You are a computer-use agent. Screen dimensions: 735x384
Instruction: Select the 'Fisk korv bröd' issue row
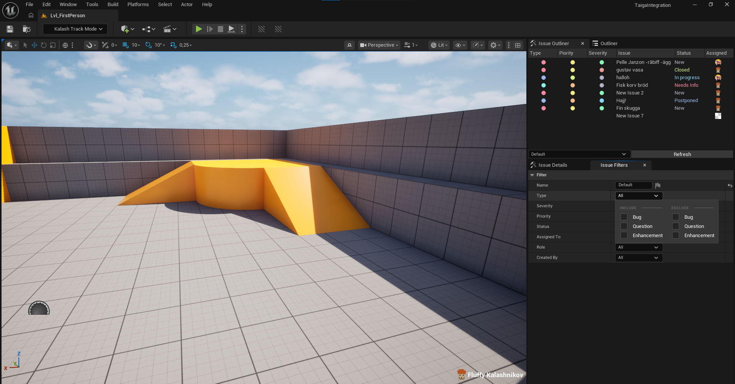point(632,85)
